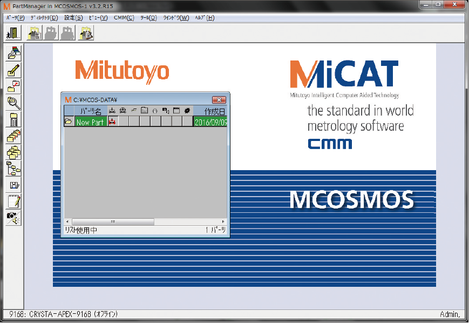Click the yellow CMM icon with document sheet
Viewport: 469px width, 323px height.
(x=35, y=32)
